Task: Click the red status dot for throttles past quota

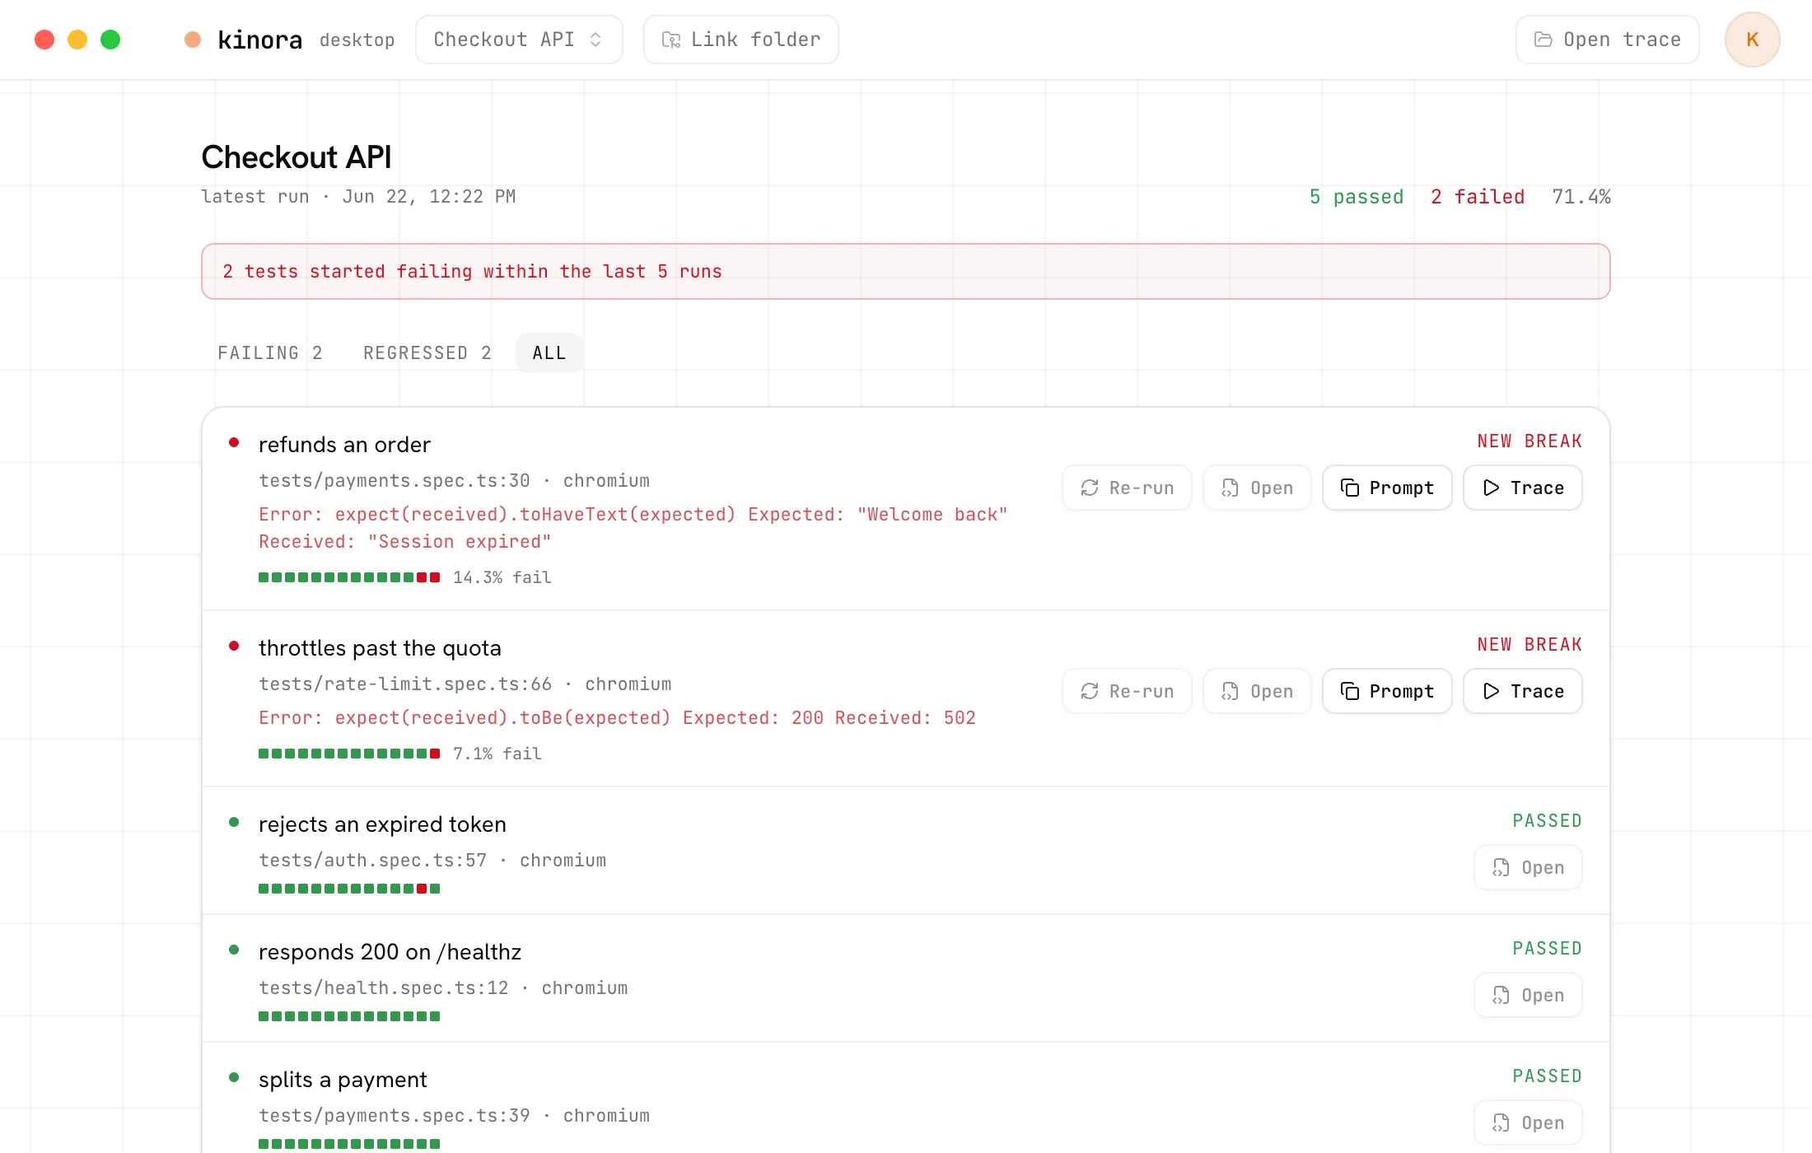Action: coord(234,646)
